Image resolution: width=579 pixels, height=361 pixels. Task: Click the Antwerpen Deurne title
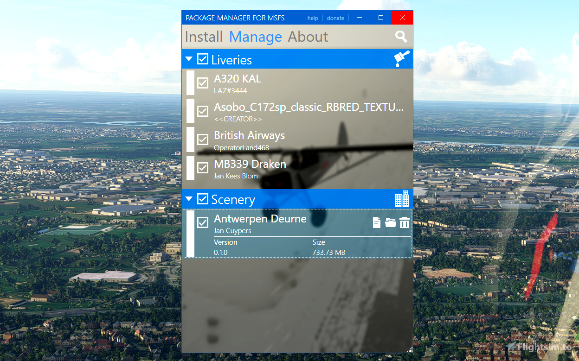(260, 219)
